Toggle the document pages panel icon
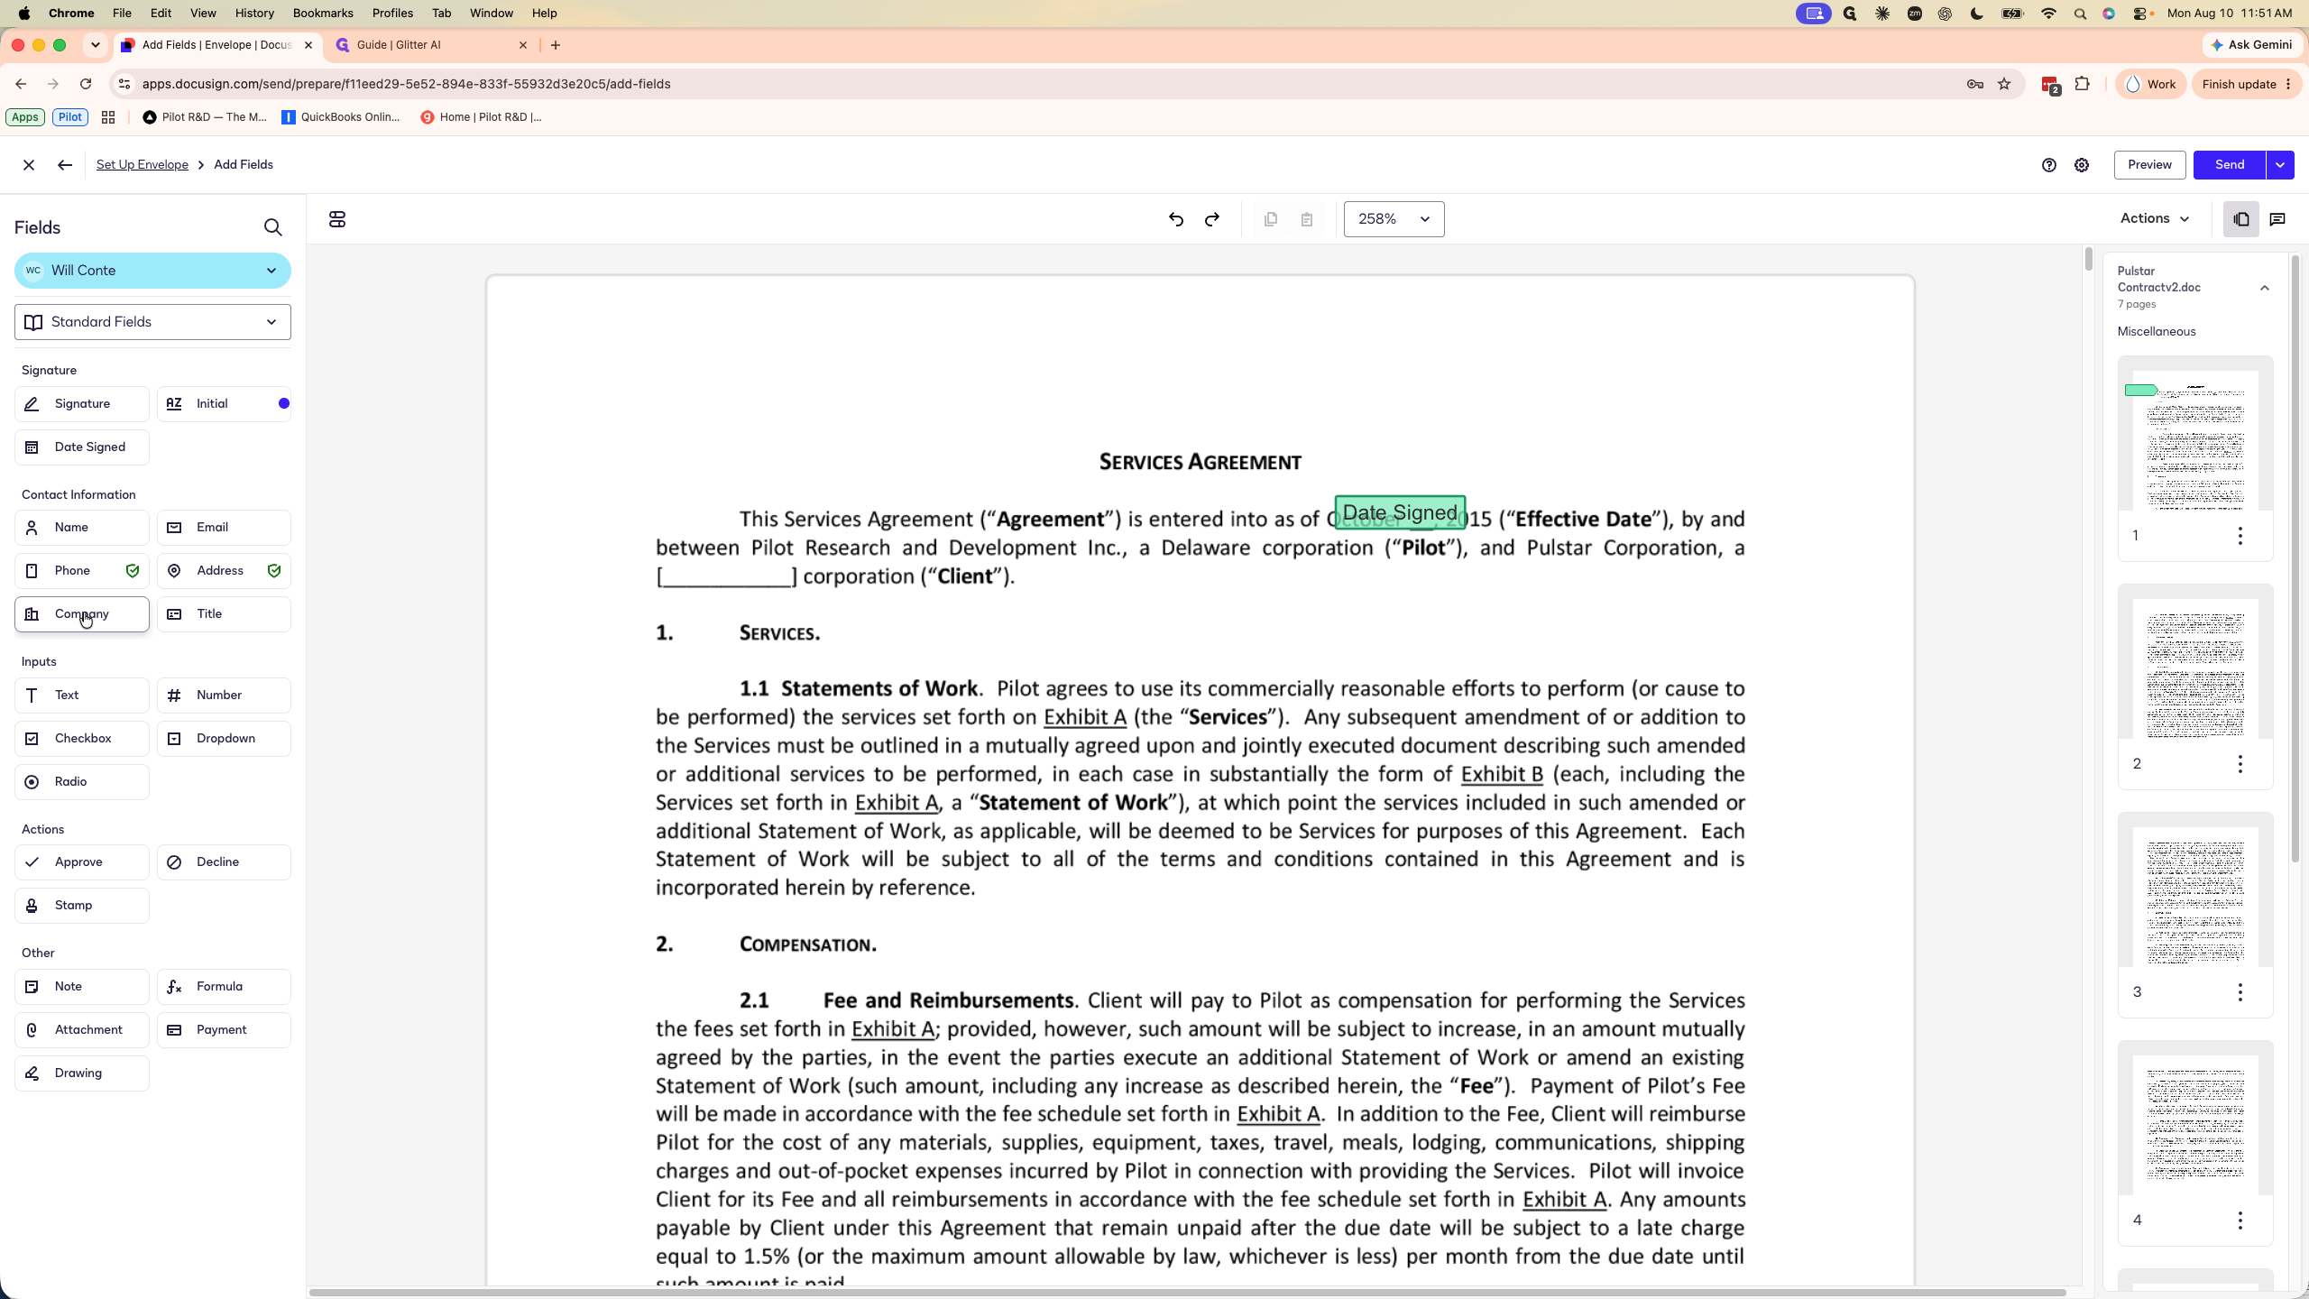This screenshot has height=1299, width=2309. click(2241, 219)
